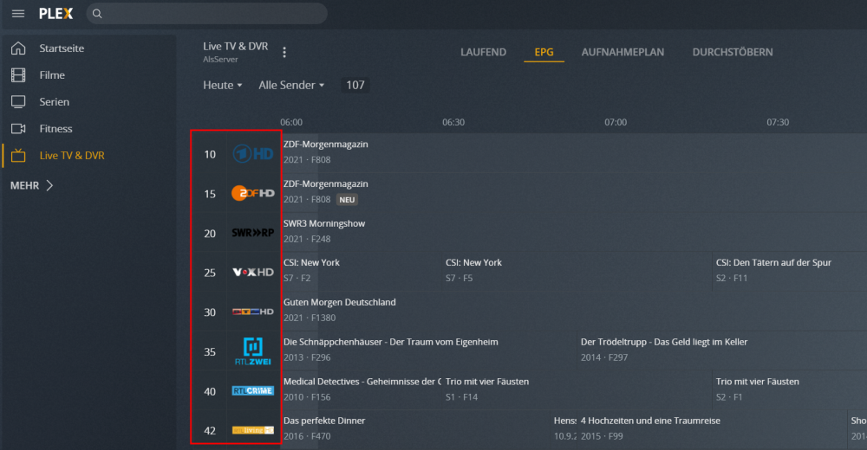Click channel number 30
This screenshot has height=450, width=867.
[210, 312]
